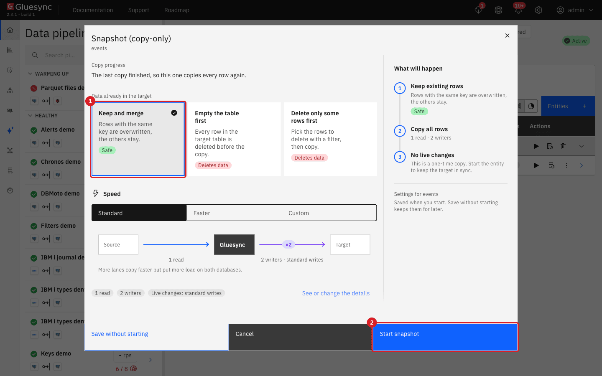
Task: Open the entity row blue right chevron
Action: point(582,165)
